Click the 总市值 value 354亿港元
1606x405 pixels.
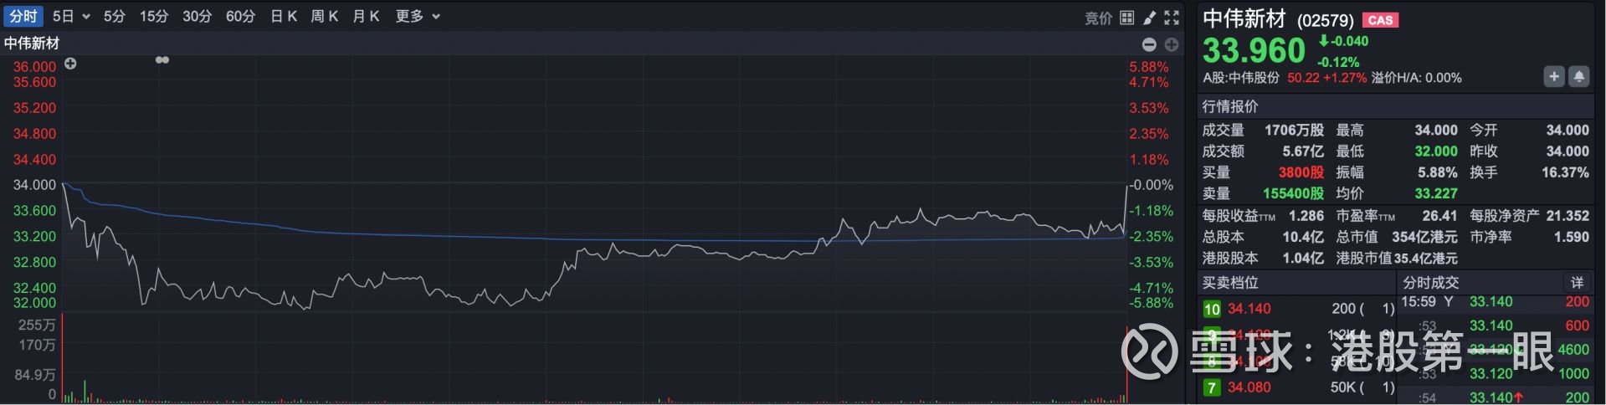1424,237
